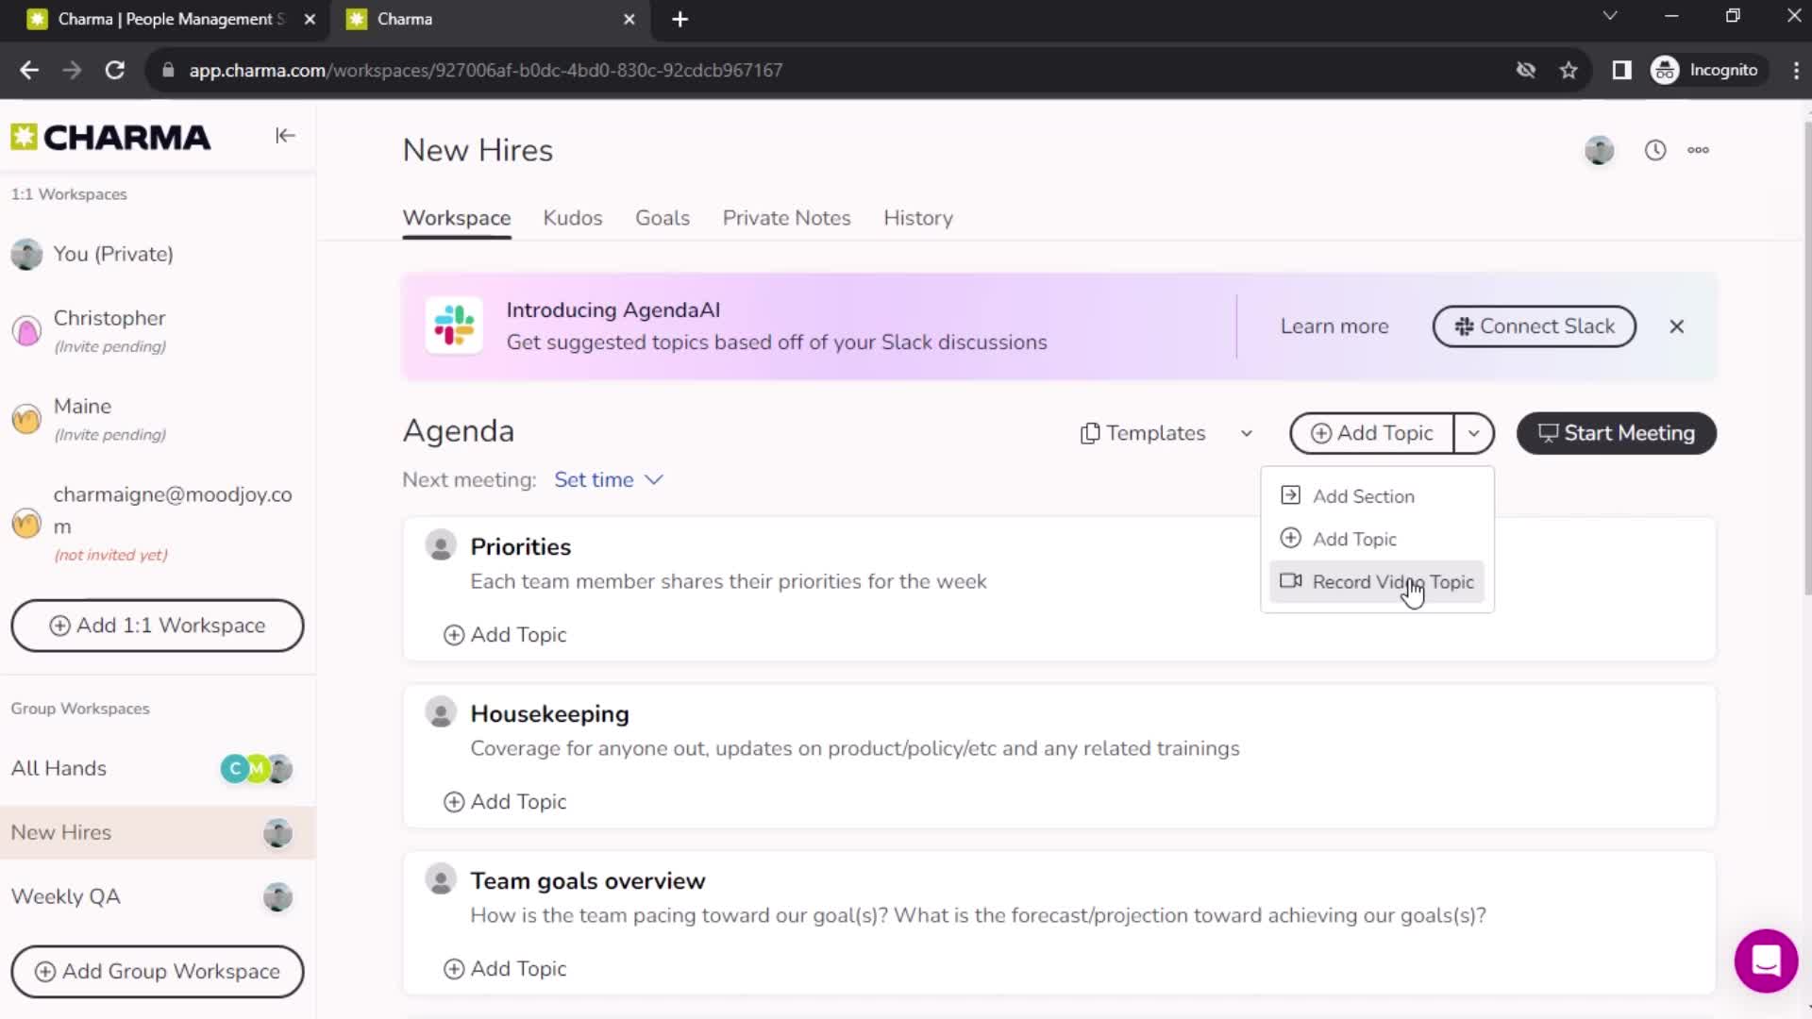Click the Start Meeting button
1812x1019 pixels.
pyautogui.click(x=1616, y=433)
